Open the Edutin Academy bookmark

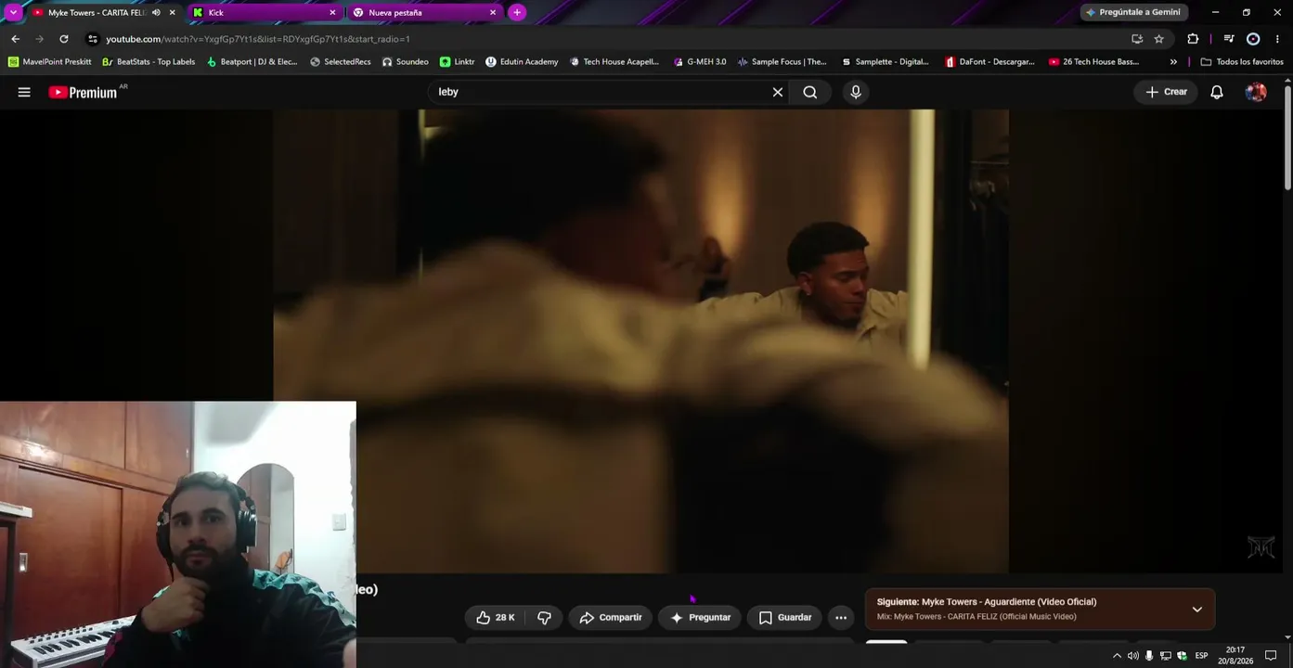tap(522, 62)
